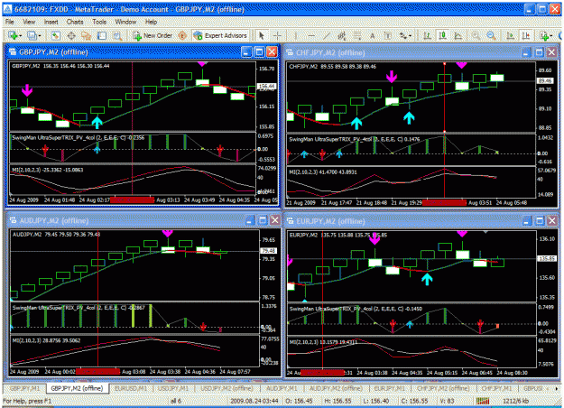This screenshot has height=408, width=564.
Task: Toggle the auto scroll chart icon
Action: pos(510,35)
